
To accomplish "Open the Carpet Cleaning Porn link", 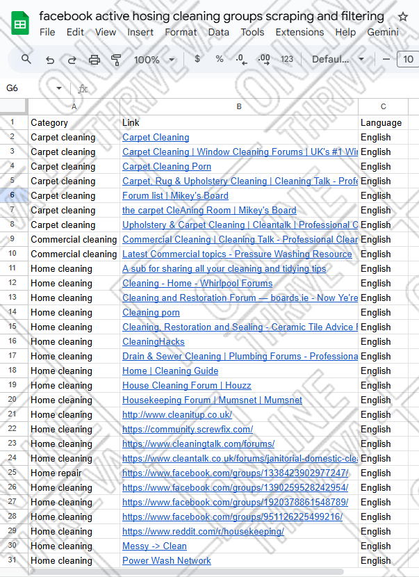I will (167, 166).
